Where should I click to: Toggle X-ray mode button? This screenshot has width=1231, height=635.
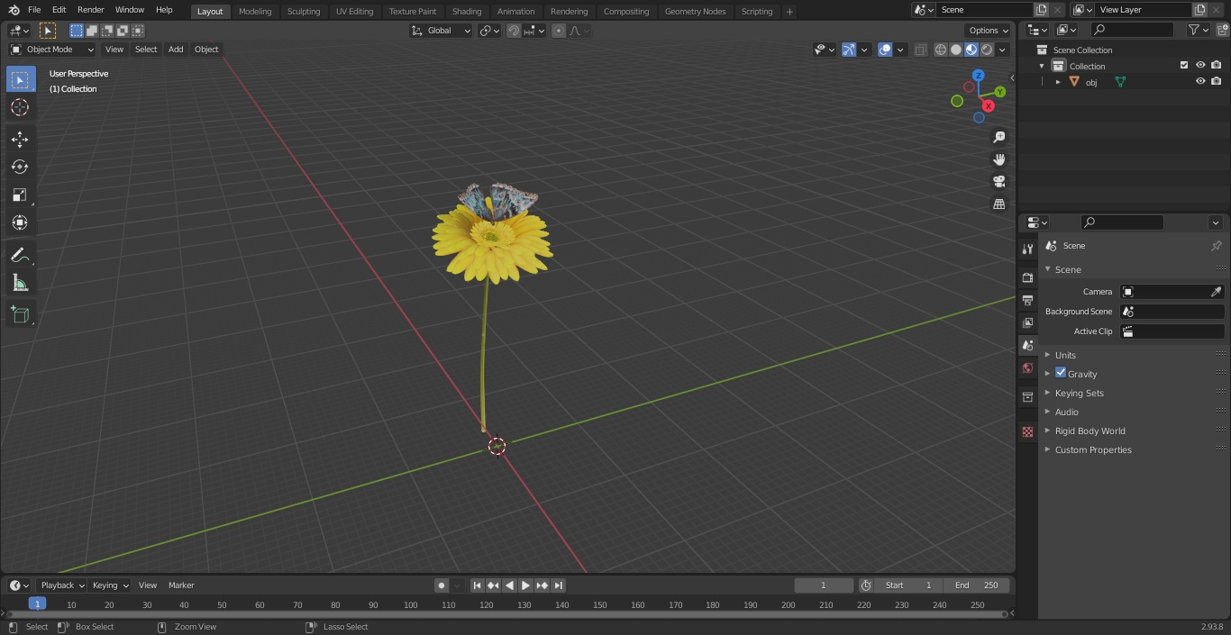point(920,50)
